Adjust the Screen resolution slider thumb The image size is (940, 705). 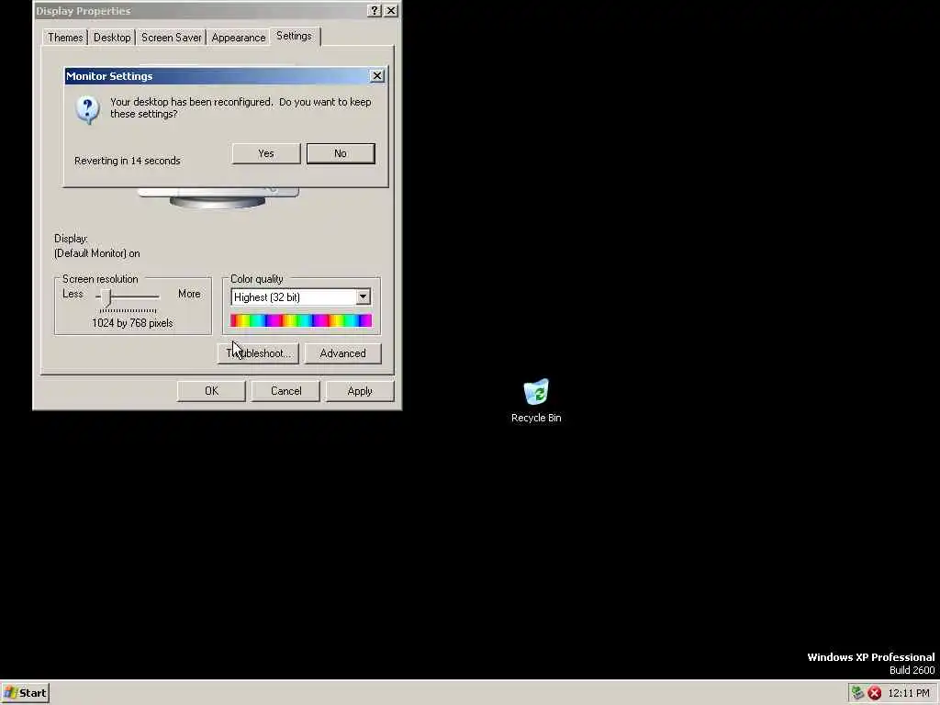pyautogui.click(x=106, y=297)
